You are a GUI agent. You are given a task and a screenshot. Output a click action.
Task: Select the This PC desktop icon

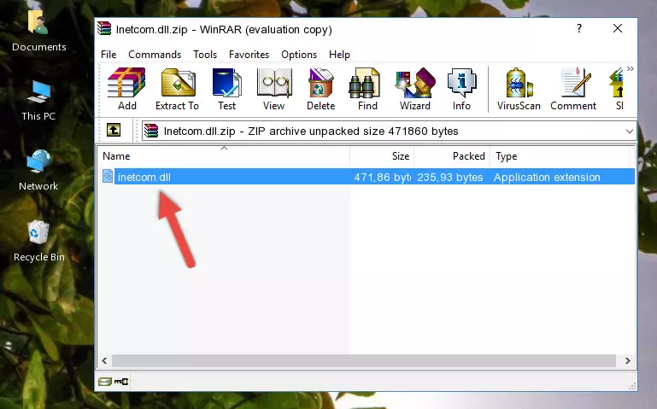pyautogui.click(x=38, y=101)
